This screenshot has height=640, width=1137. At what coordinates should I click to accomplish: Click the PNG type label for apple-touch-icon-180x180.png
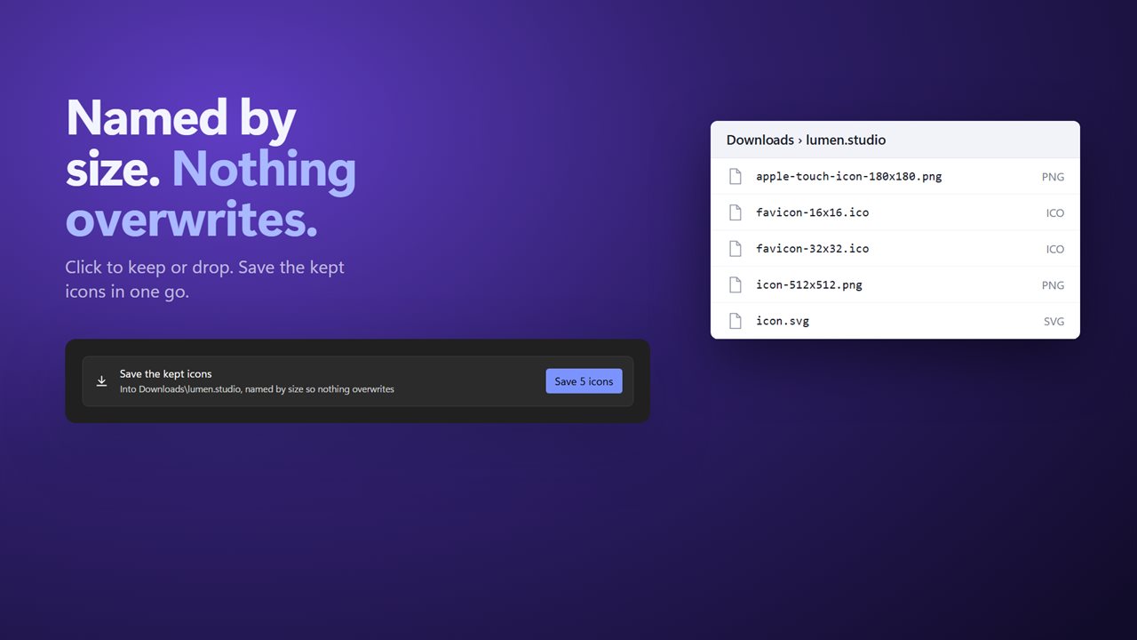pos(1053,177)
